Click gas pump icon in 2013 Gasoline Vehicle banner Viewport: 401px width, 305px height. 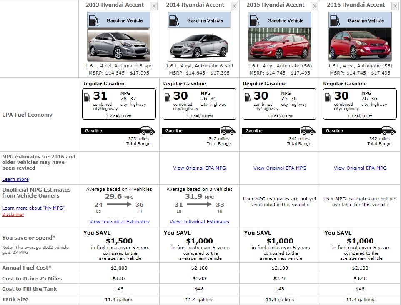tap(93, 20)
